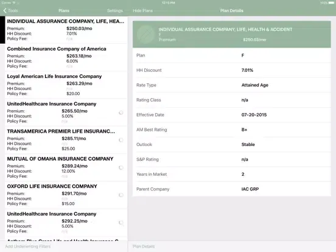Go back to Tools
Viewport: 336px width, 252px height.
10,10
